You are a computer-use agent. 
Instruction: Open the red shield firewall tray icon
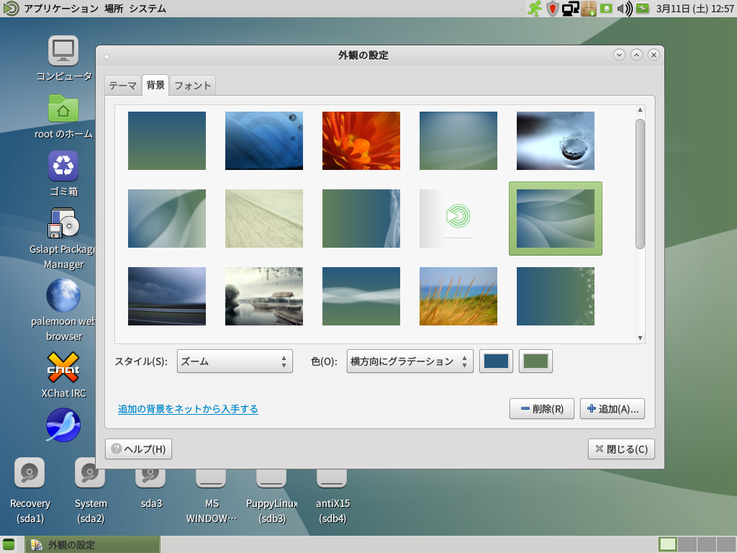[x=552, y=9]
